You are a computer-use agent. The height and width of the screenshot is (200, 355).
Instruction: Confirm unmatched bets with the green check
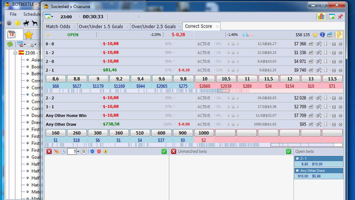[x=289, y=151]
